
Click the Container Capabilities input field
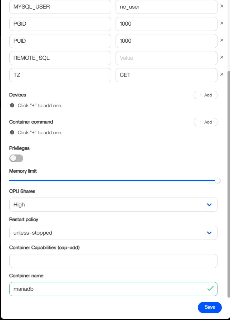[x=113, y=261]
